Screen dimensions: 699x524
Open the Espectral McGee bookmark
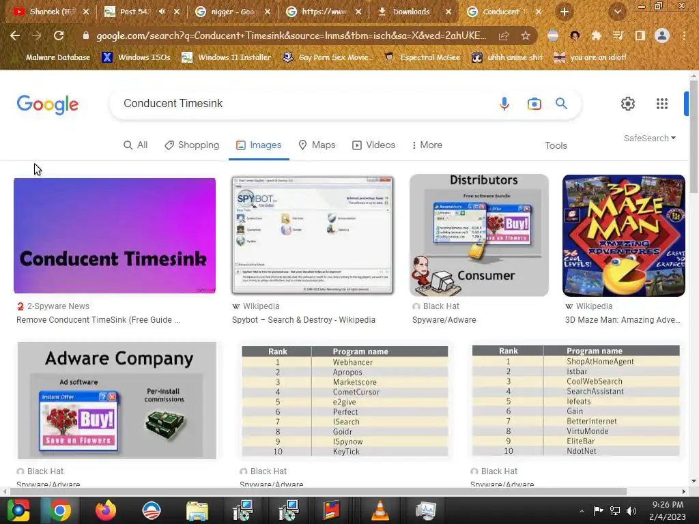(422, 57)
